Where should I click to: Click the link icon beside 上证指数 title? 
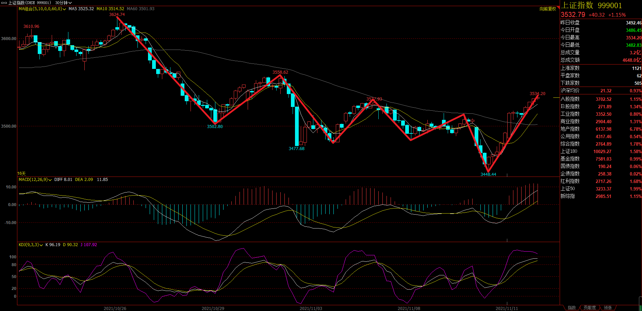click(x=4, y=3)
